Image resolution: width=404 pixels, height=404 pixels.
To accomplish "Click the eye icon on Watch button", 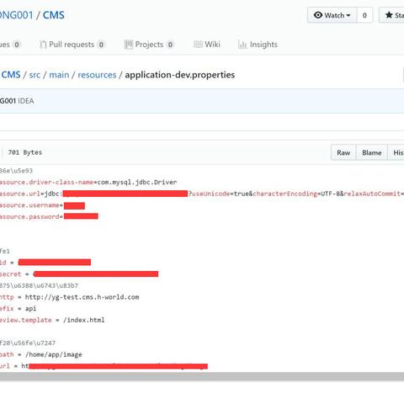I will pyautogui.click(x=318, y=15).
